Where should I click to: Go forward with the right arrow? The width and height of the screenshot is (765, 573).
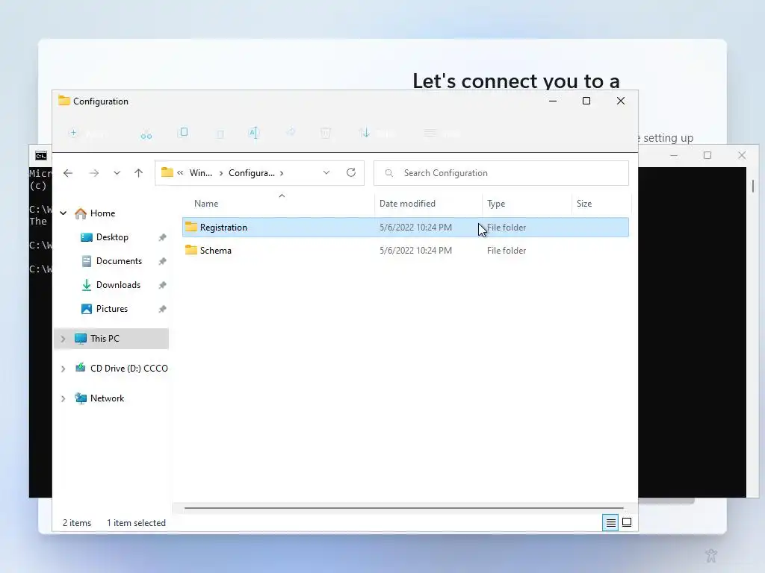(x=93, y=173)
